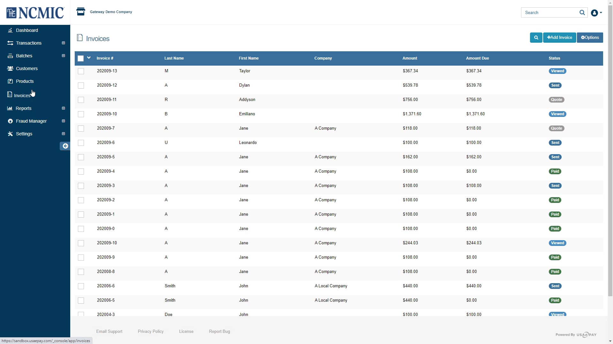613x344 pixels.
Task: Open the search magnifier on Invoices toolbar
Action: coord(536,37)
